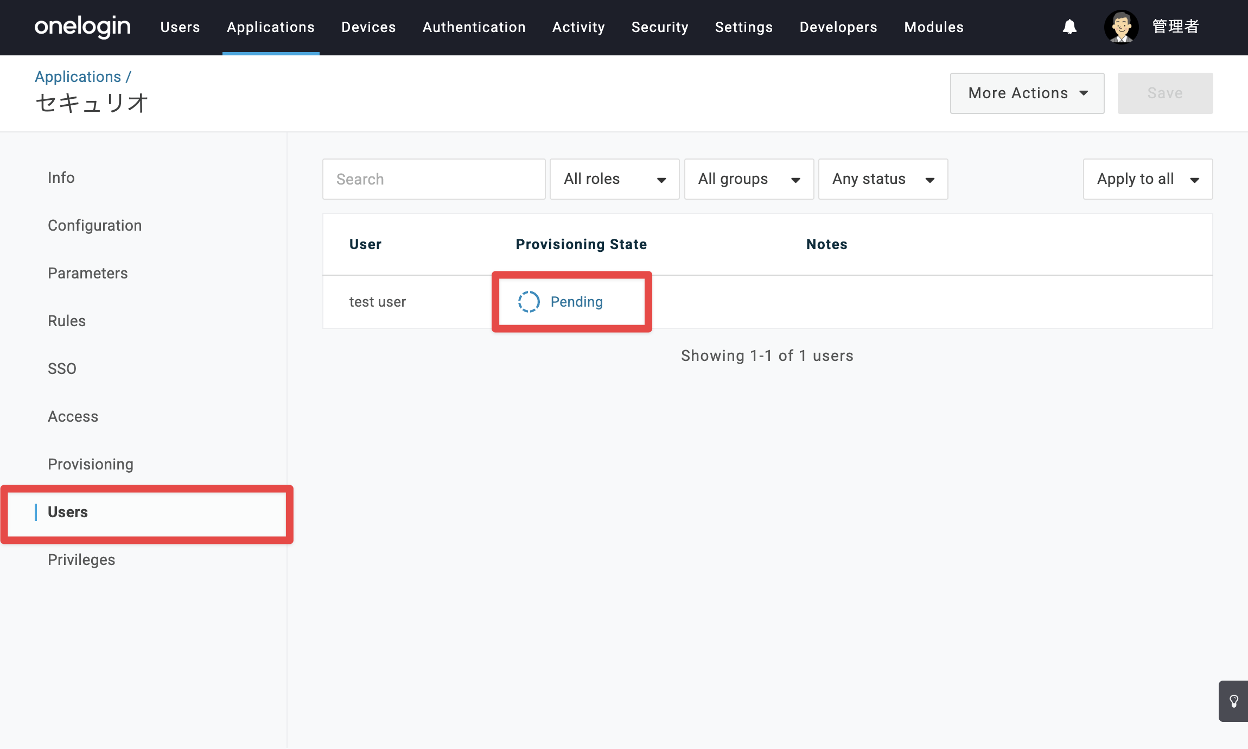Screen dimensions: 1248x749
Task: Open the notifications bell
Action: (x=1069, y=27)
